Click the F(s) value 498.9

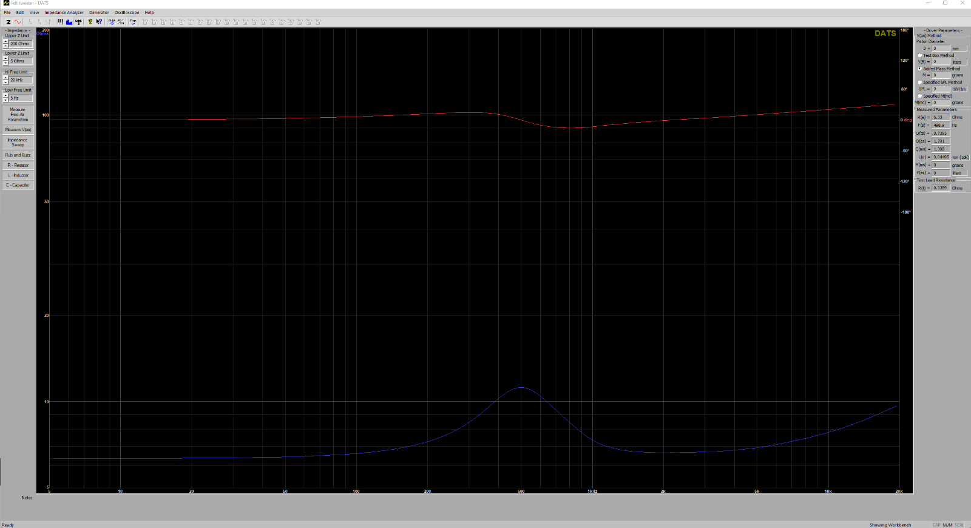coord(941,125)
